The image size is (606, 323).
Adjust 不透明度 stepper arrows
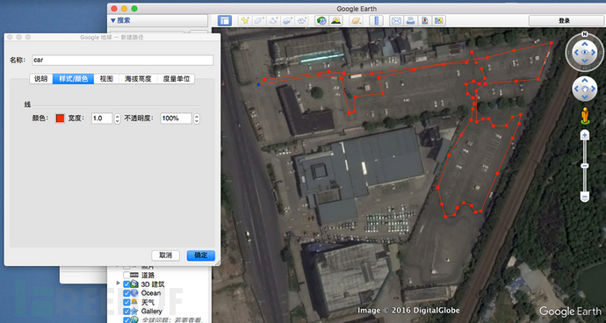point(197,118)
